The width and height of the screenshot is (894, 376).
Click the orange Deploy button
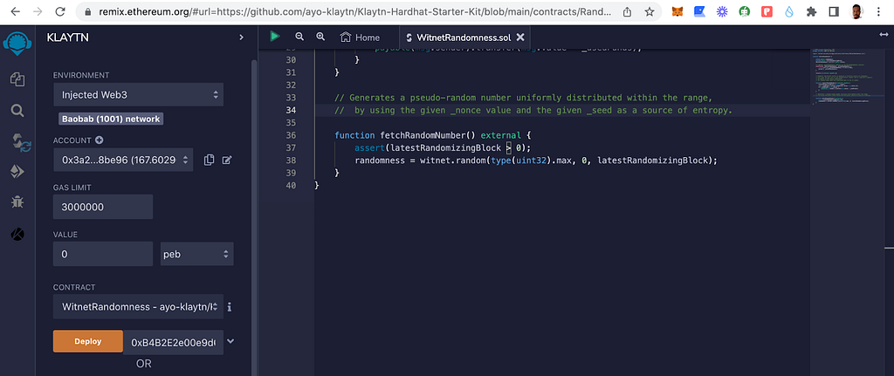pos(88,341)
